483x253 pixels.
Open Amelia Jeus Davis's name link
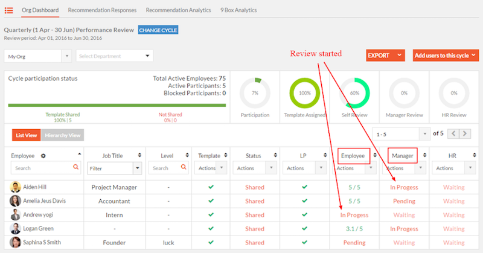44,201
